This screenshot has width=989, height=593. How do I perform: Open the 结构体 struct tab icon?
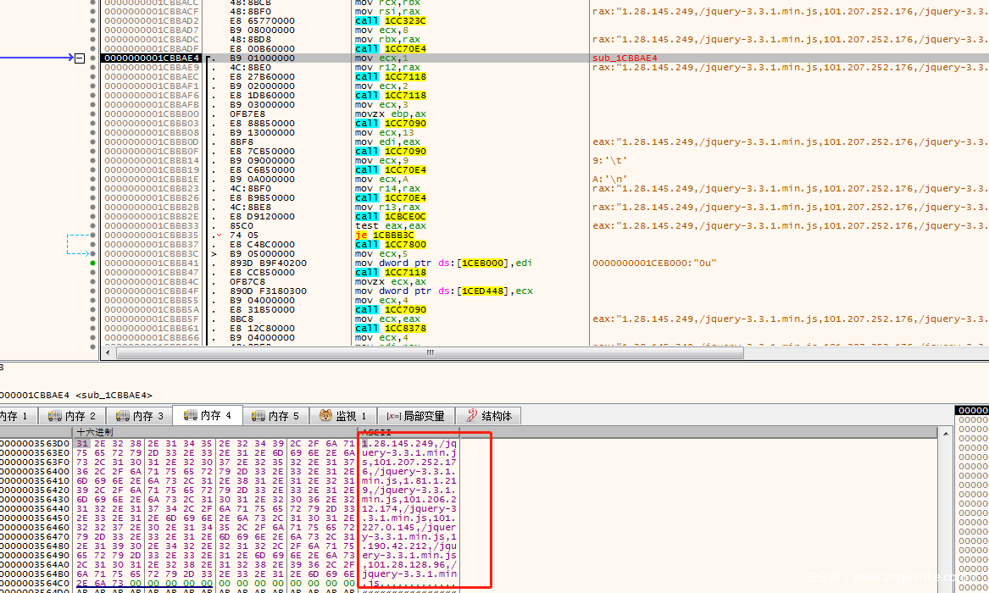472,416
